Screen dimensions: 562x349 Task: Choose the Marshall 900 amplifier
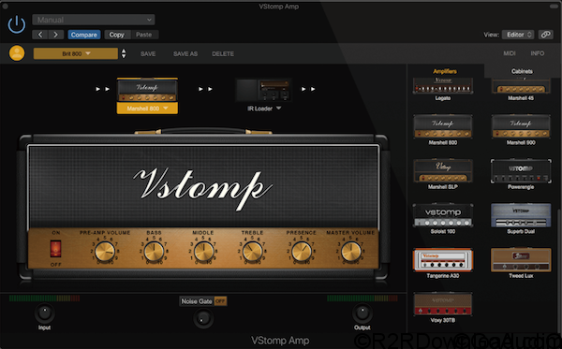[x=521, y=129]
